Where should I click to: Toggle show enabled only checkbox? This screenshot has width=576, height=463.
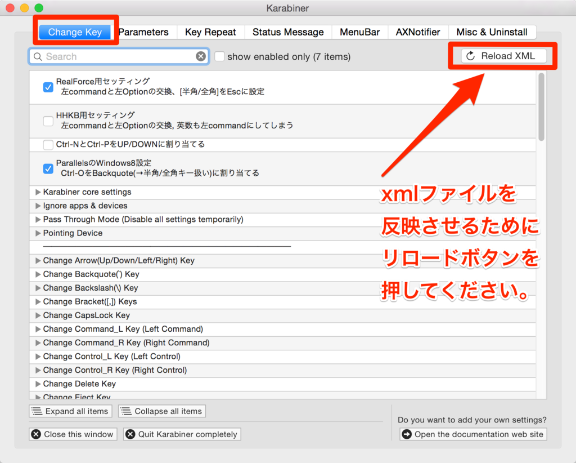(x=220, y=56)
